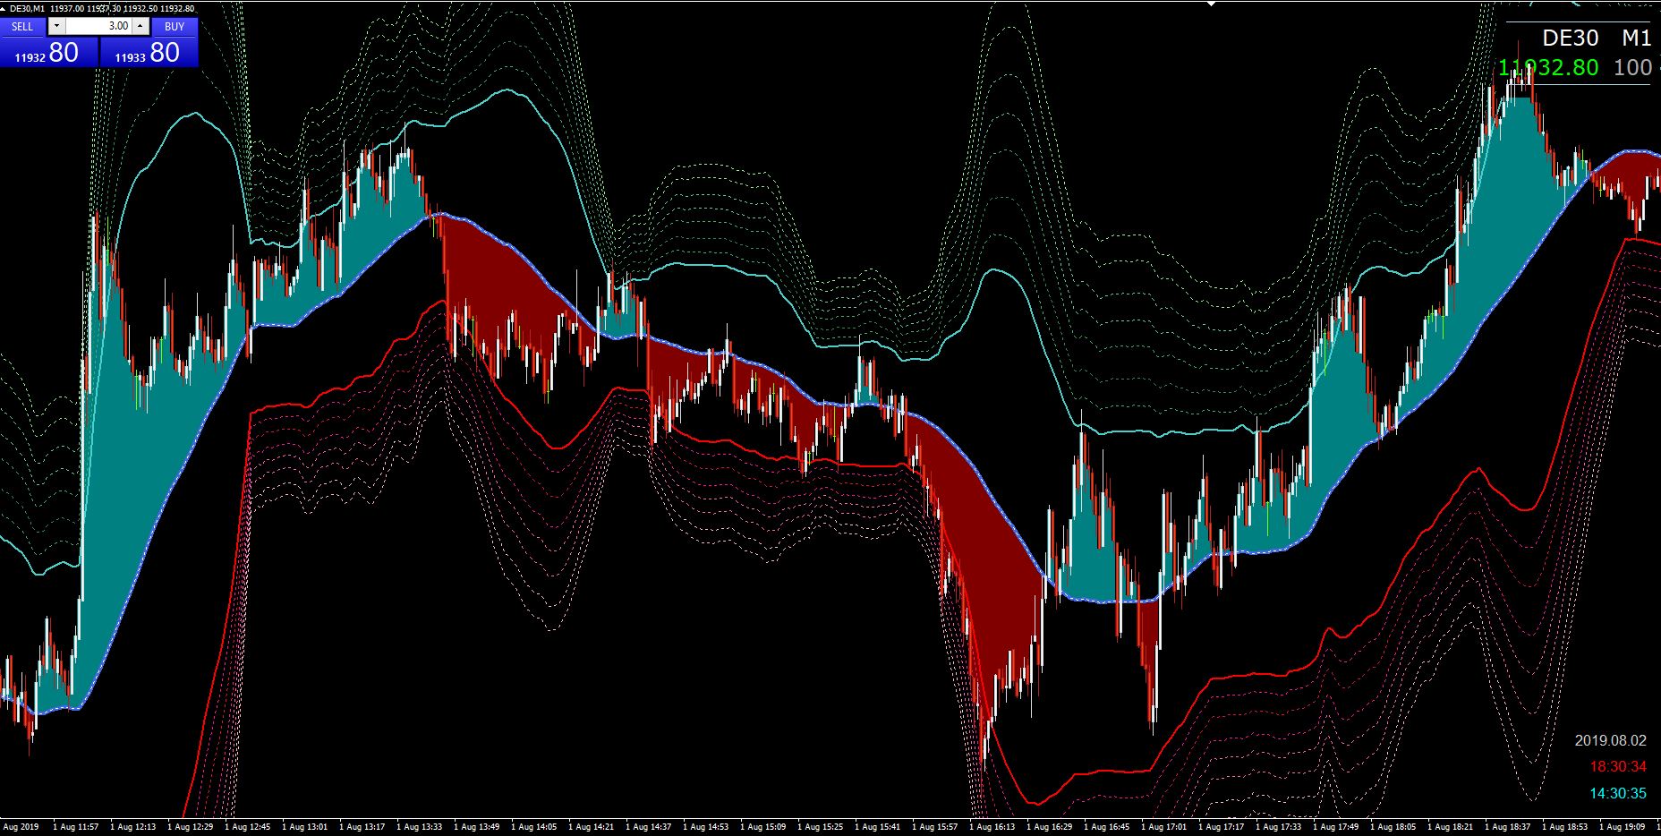Decrease the lot volume with the down arrow
Viewport: 1661px width, 836px height.
tap(56, 27)
